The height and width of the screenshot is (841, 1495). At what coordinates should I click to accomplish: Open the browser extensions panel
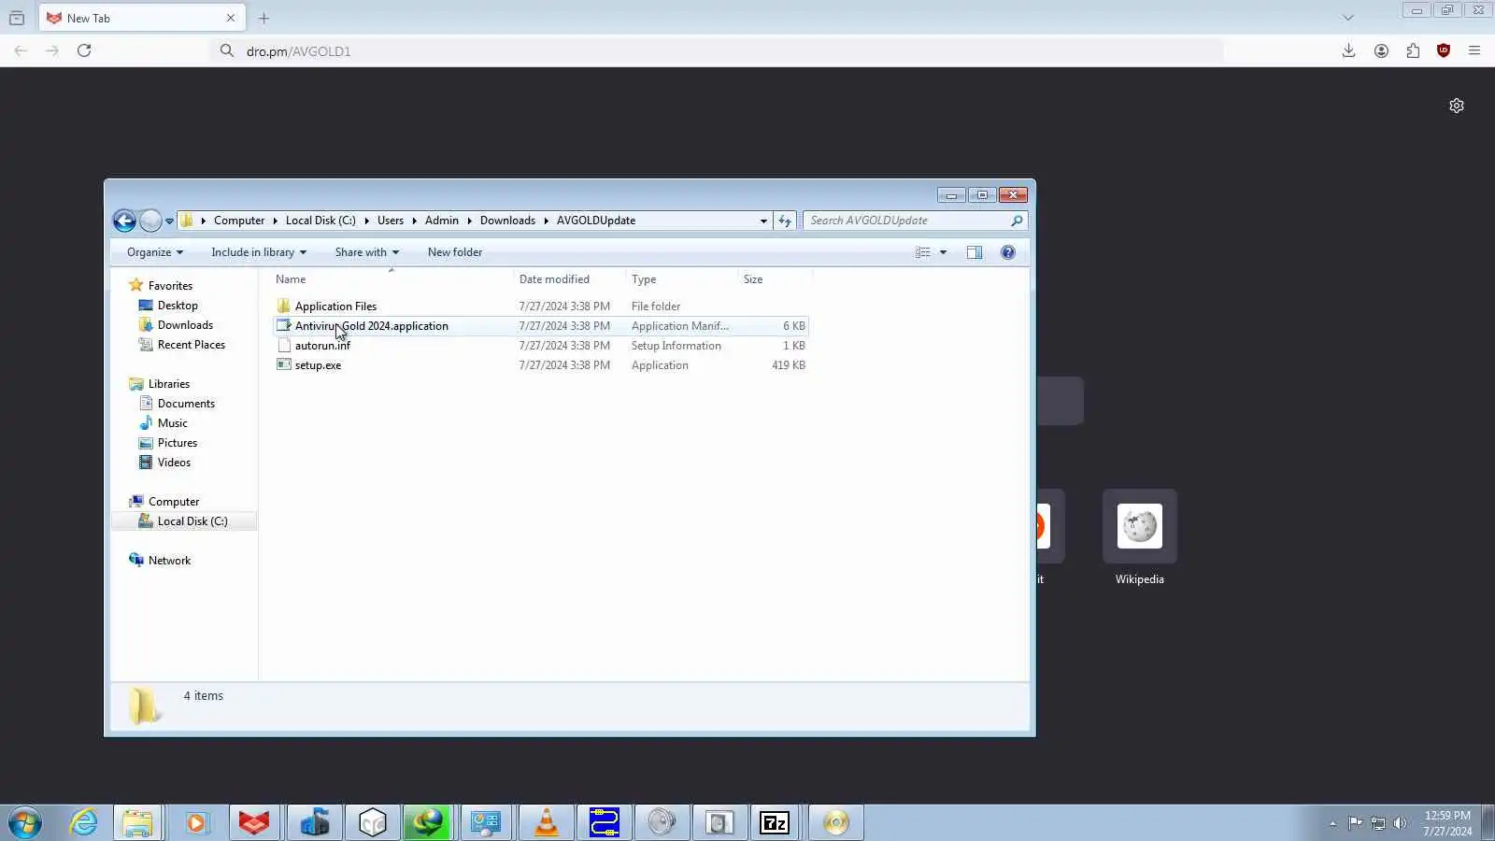coord(1413,50)
